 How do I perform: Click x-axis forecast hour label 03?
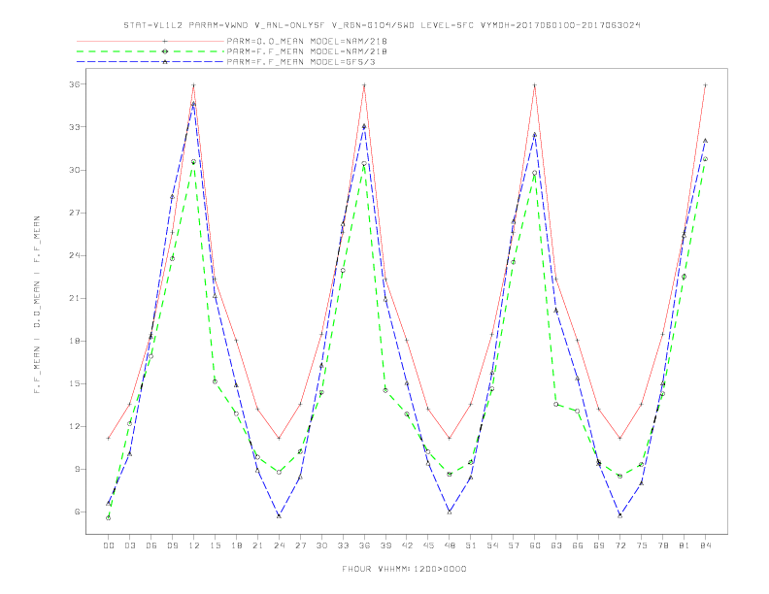coord(129,545)
